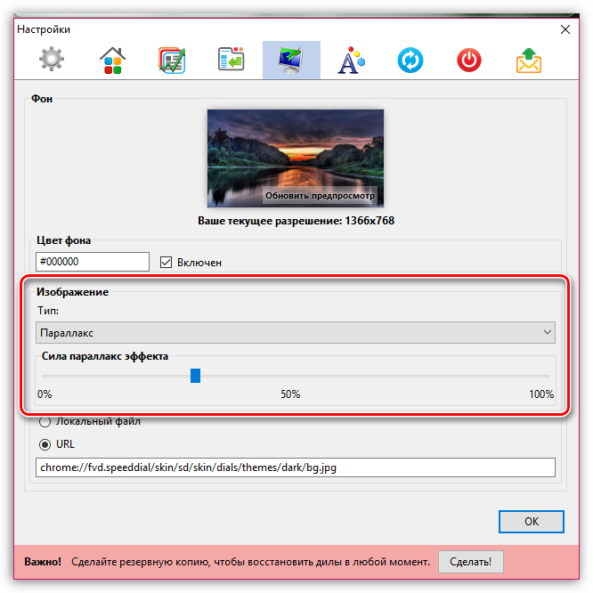Viewport: 593px width, 593px height.
Task: Set parallax slider at 100% end
Action: pos(548,376)
